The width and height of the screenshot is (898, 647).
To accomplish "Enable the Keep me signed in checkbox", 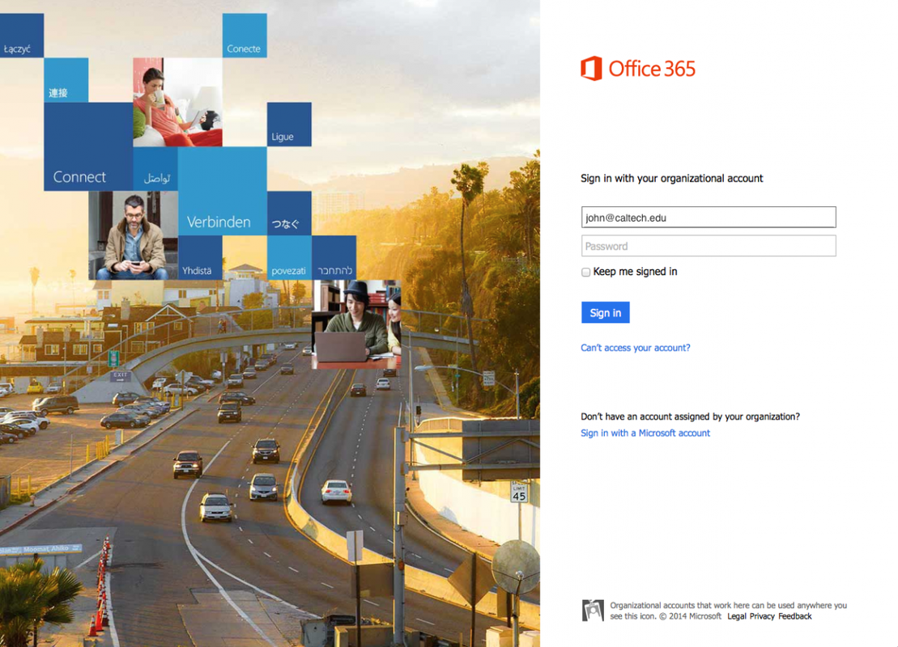I will 585,273.
